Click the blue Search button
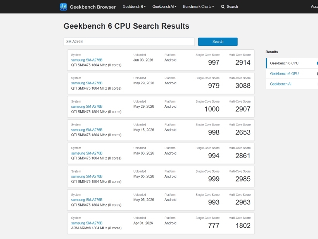This screenshot has height=239, width=318. (218, 42)
